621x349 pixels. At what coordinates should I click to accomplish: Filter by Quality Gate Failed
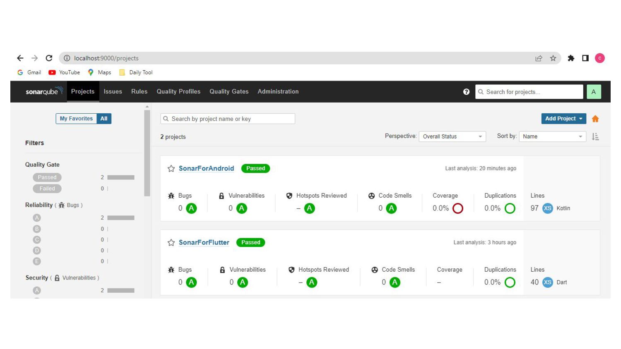pyautogui.click(x=47, y=189)
